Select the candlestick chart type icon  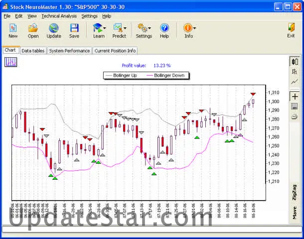(x=295, y=62)
